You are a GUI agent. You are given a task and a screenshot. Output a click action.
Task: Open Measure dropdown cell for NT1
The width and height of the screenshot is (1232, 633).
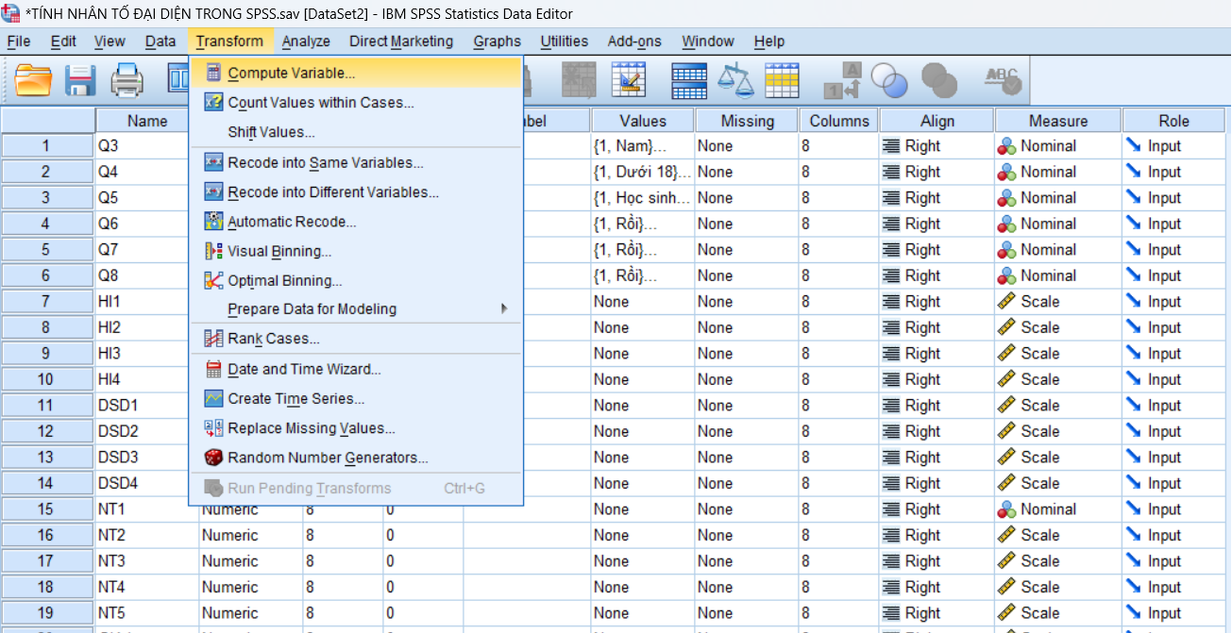click(1056, 509)
